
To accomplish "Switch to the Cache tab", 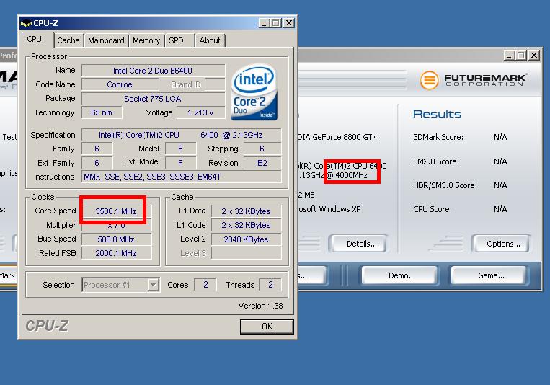I will (68, 40).
